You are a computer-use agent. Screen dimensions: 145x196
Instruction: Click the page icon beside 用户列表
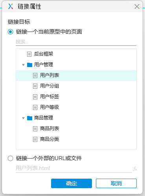(x=35, y=75)
